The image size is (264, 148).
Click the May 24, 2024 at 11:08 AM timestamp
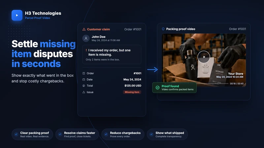point(106,40)
